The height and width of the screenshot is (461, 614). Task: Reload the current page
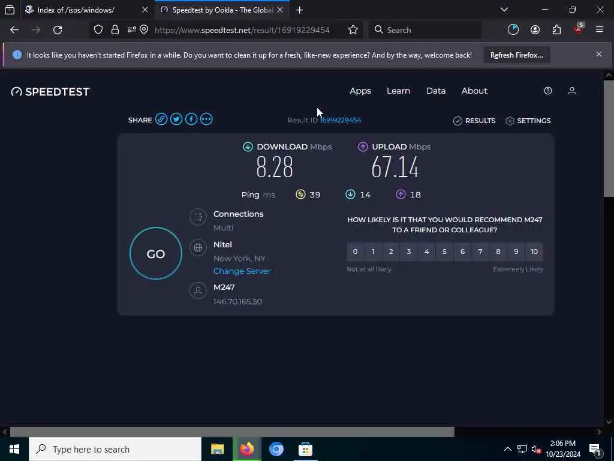(58, 30)
